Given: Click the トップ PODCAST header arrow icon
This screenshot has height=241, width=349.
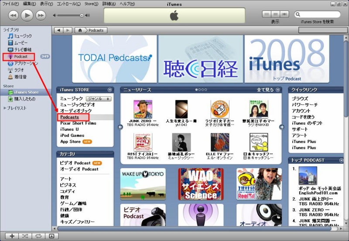Looking at the screenshot, I should pyautogui.click(x=341, y=160).
